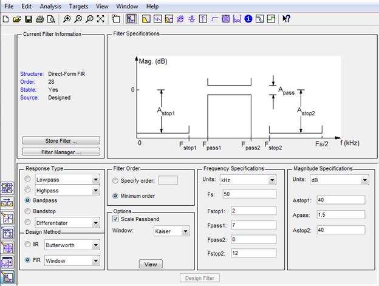Click the Zoom In magnifier icon
379x286 pixels.
click(x=67, y=19)
